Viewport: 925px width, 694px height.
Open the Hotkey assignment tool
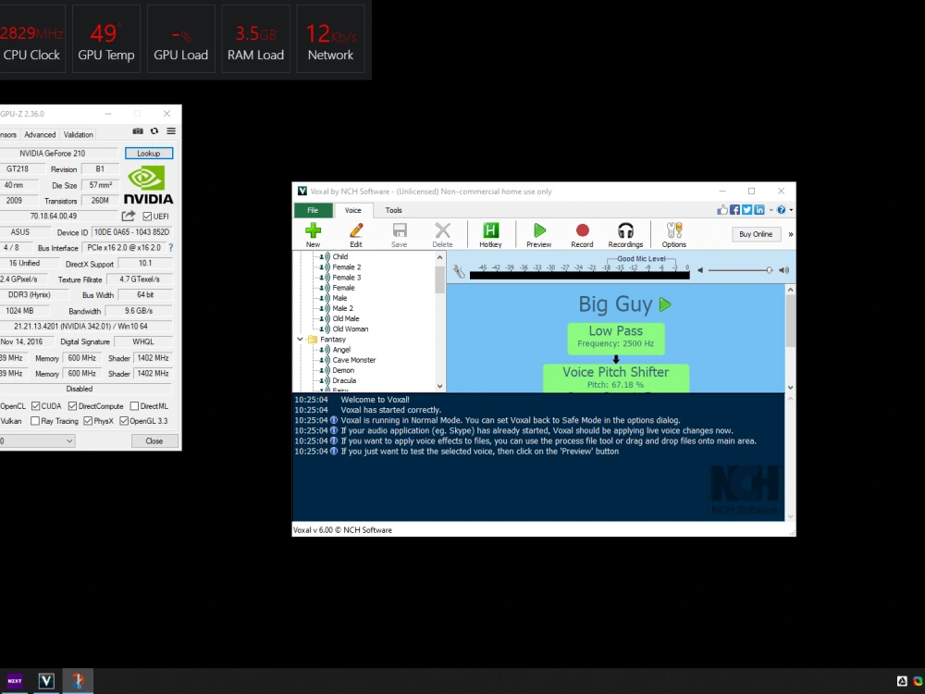click(x=490, y=234)
